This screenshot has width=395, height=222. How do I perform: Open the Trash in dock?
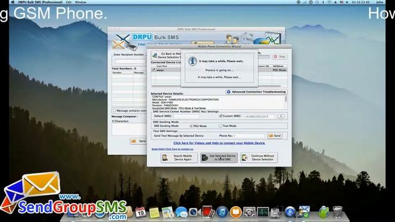point(338,212)
